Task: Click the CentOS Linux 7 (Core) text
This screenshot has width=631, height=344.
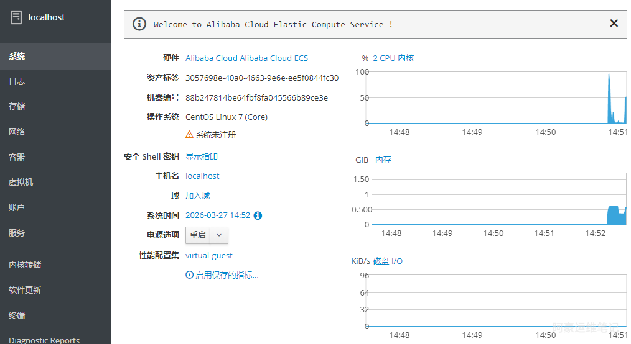Action: tap(226, 117)
